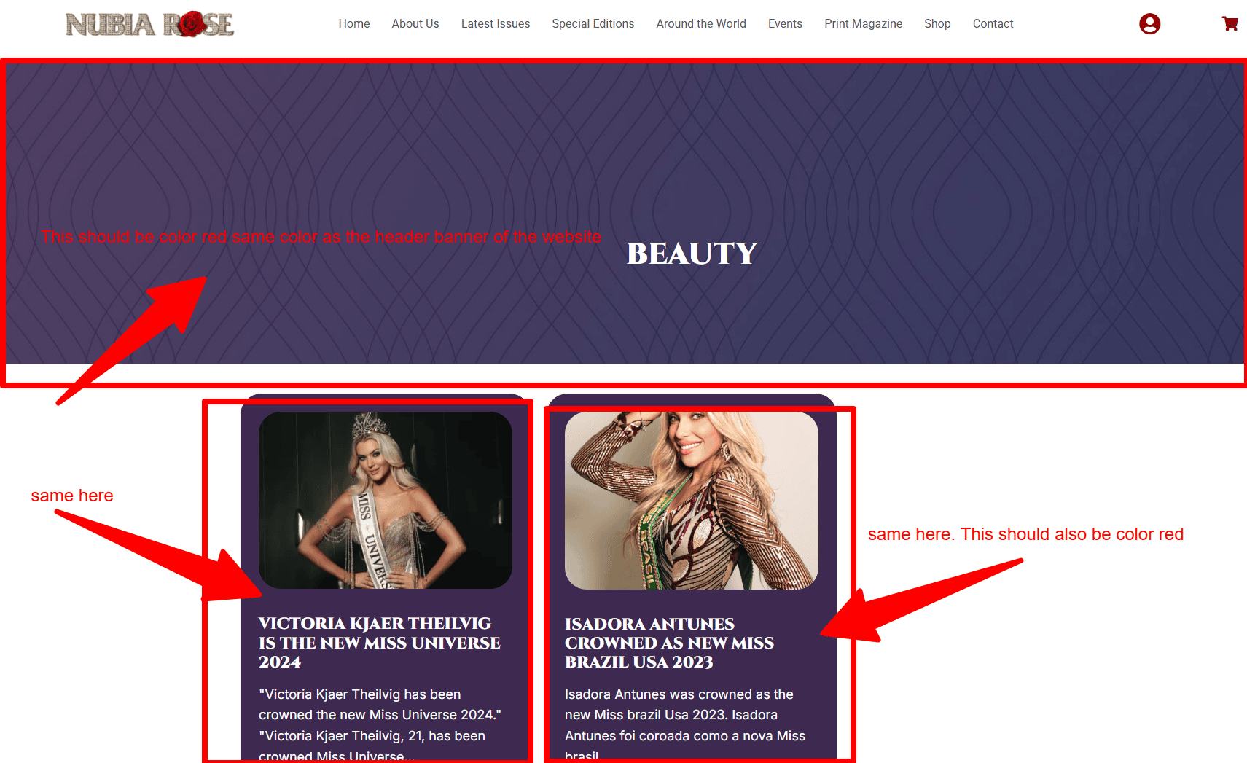Select Special Editions menu item
The height and width of the screenshot is (763, 1247).
tap(593, 24)
